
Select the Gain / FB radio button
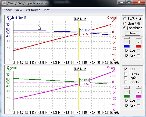[125, 23]
